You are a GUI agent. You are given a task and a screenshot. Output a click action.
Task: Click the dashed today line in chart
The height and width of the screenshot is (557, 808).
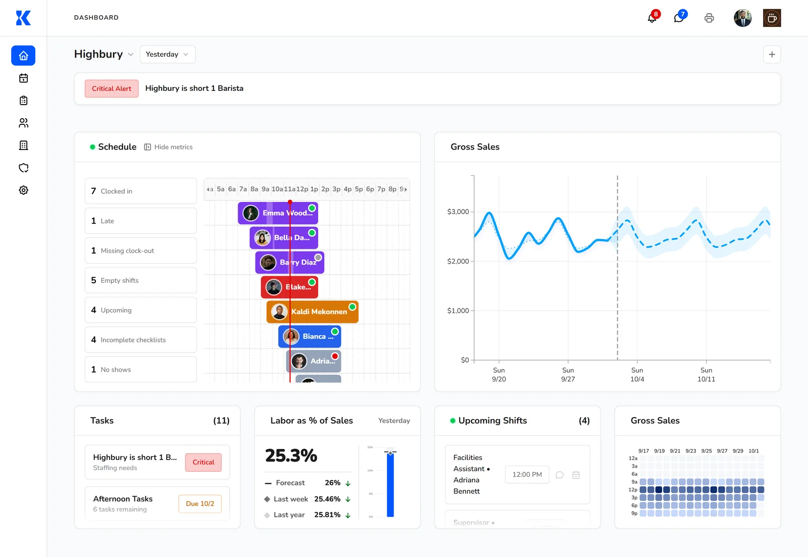coord(617,268)
